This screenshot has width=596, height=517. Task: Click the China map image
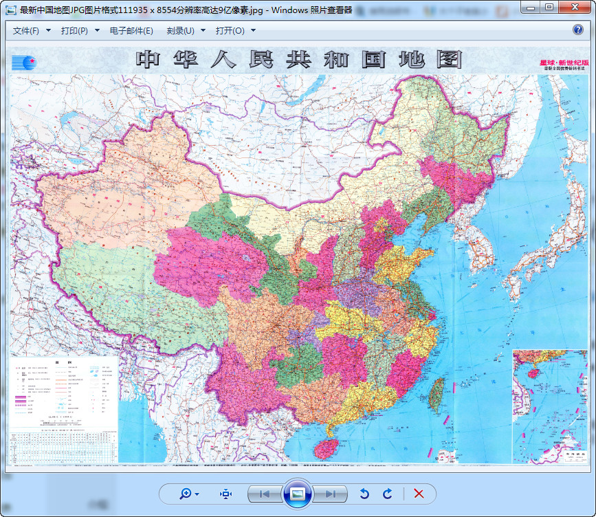[x=296, y=261]
